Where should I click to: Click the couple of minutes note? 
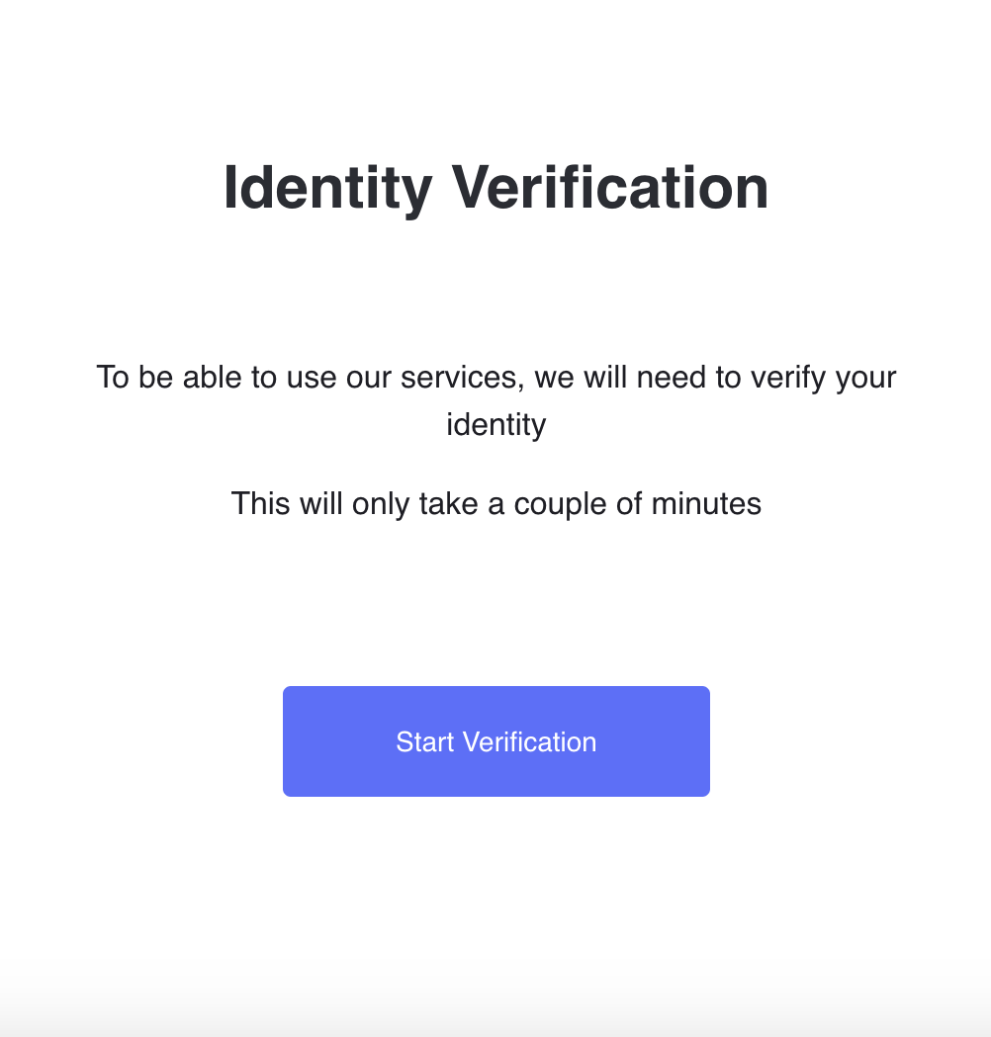pos(495,503)
